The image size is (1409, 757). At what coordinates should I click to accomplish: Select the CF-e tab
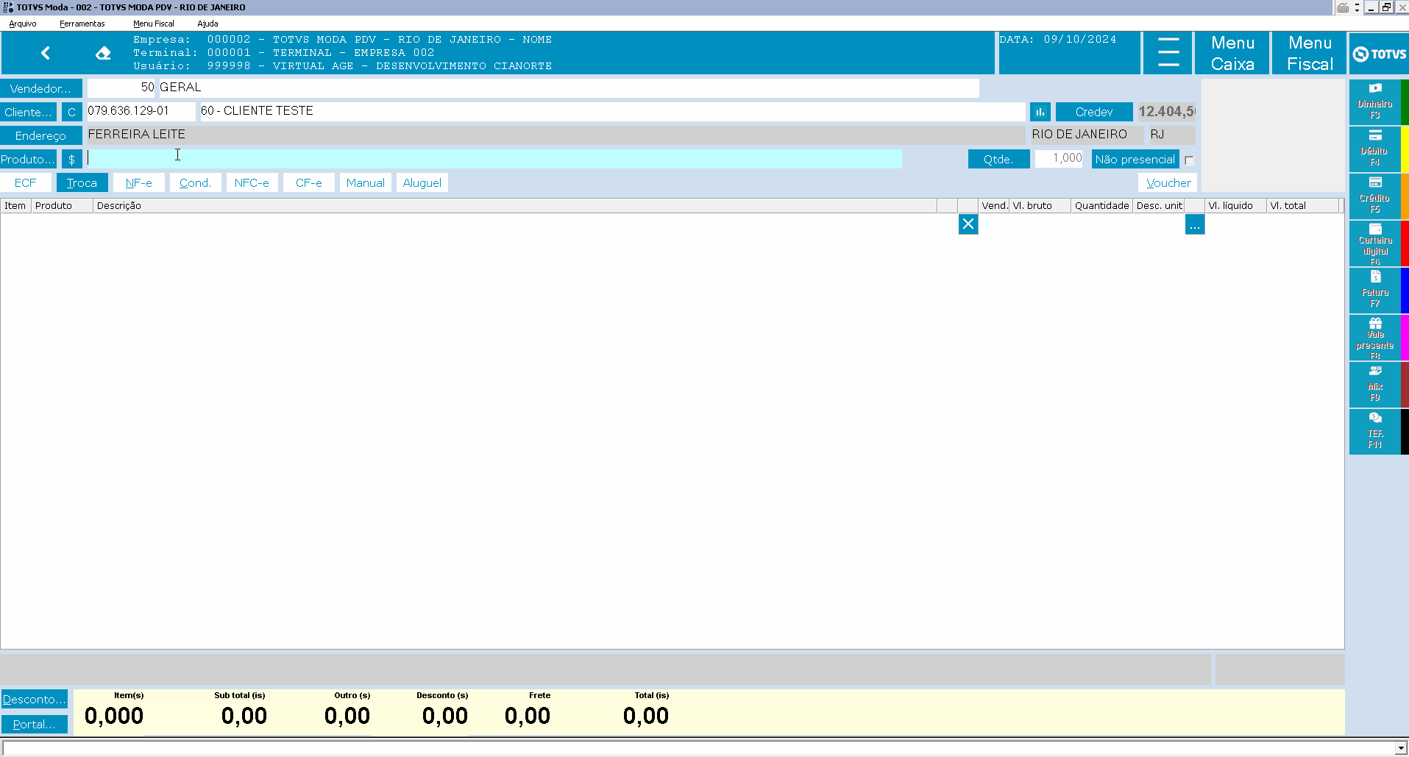(309, 182)
